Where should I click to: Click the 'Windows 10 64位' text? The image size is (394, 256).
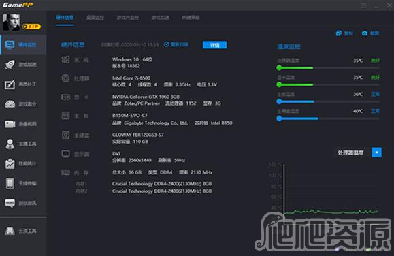[x=132, y=60]
